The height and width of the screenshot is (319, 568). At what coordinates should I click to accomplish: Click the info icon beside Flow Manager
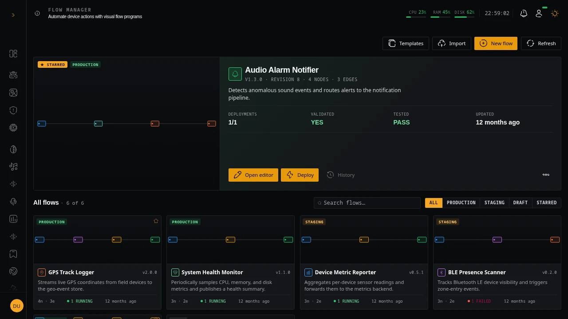click(37, 13)
